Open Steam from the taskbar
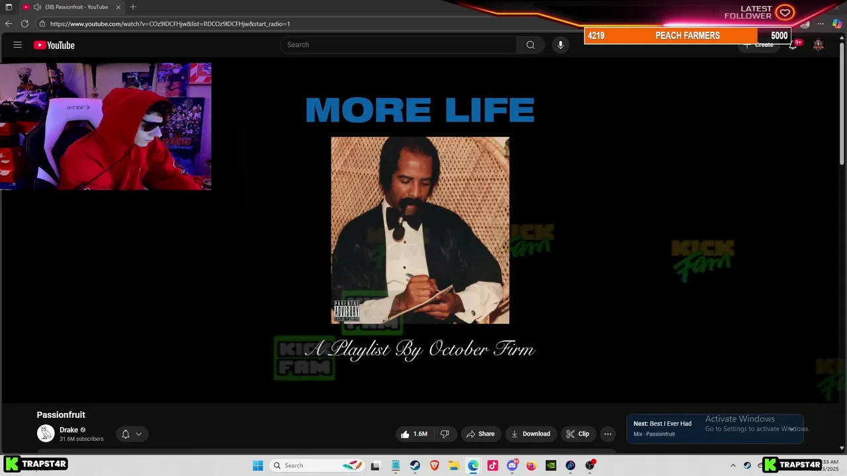This screenshot has height=476, width=847. point(415,465)
